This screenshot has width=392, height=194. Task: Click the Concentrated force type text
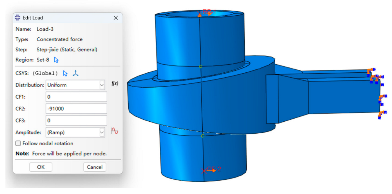point(60,40)
